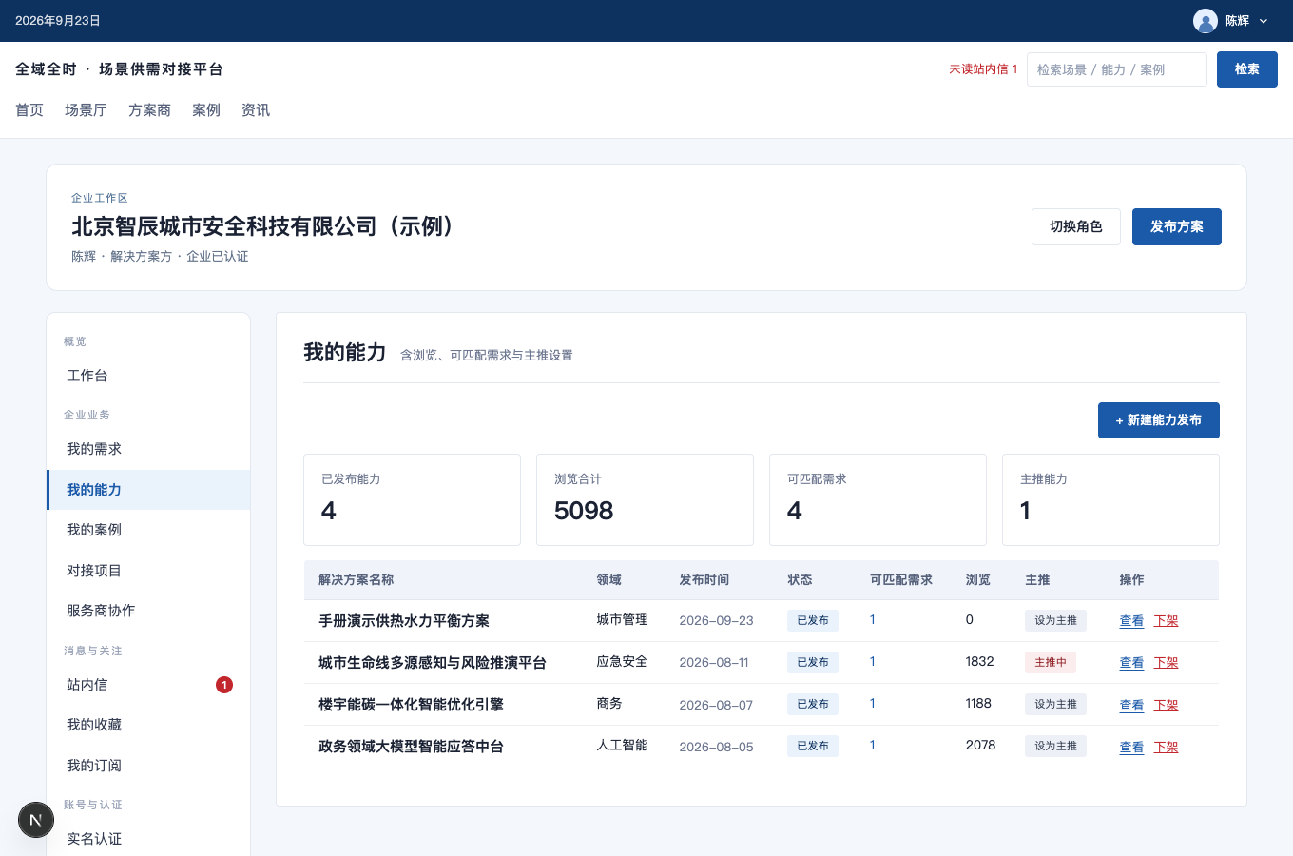The width and height of the screenshot is (1293, 856).
Task: Open the 资讯 nav item
Action: [x=256, y=110]
